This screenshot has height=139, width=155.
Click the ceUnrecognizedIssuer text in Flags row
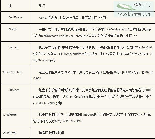click(x=58, y=36)
